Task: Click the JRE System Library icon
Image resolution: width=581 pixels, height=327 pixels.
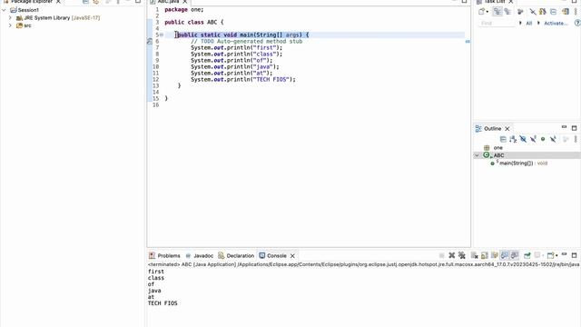Action: [19, 18]
